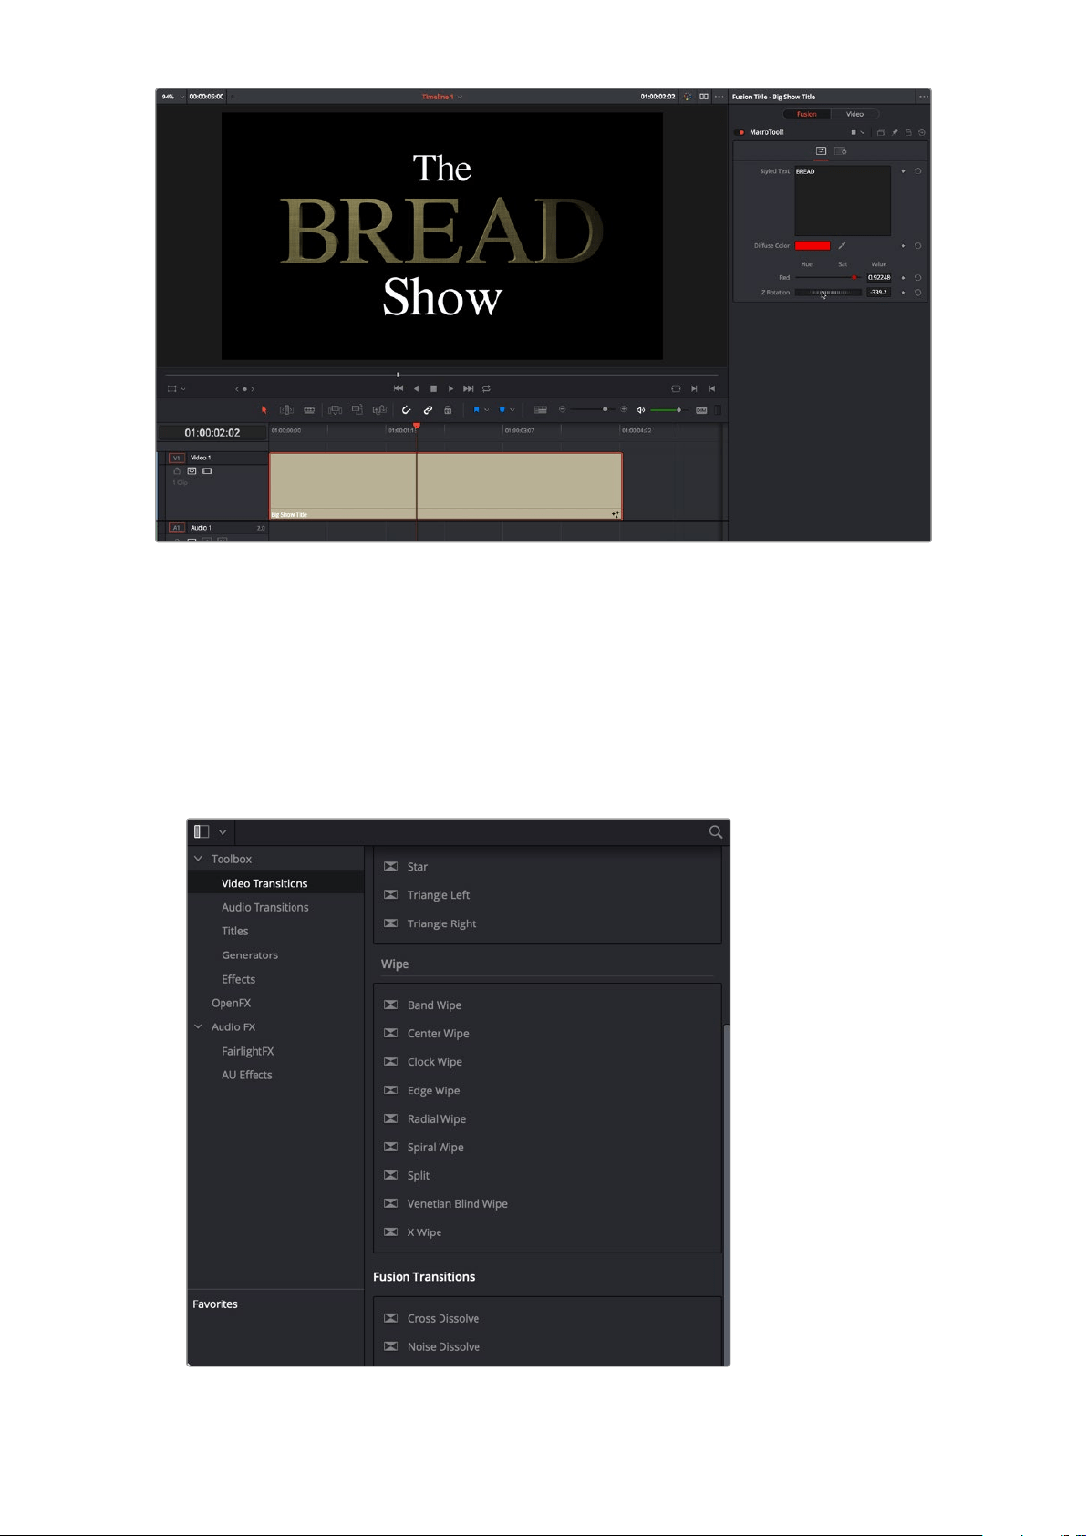Add a keyframe for Z Rotation

point(904,293)
